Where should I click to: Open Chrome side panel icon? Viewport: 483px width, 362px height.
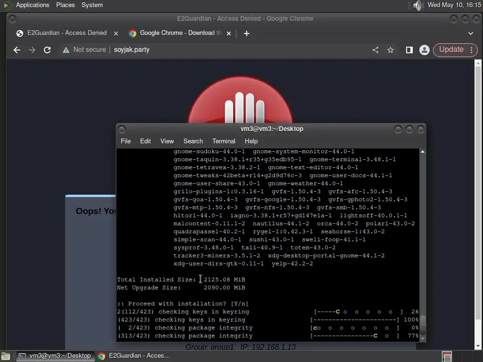pos(409,50)
